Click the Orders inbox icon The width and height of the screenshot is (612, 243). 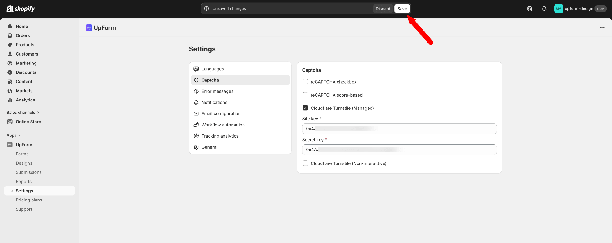(x=10, y=35)
